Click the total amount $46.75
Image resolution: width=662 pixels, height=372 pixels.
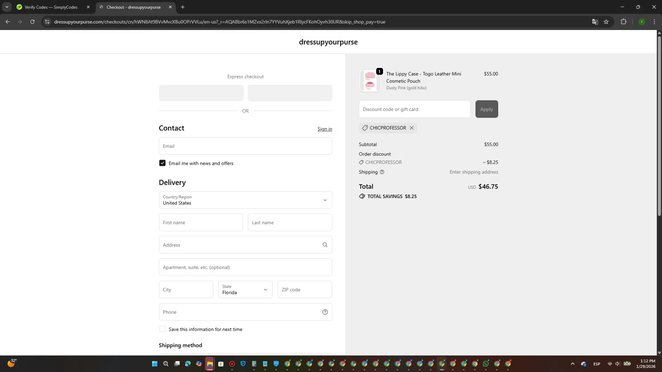click(488, 187)
